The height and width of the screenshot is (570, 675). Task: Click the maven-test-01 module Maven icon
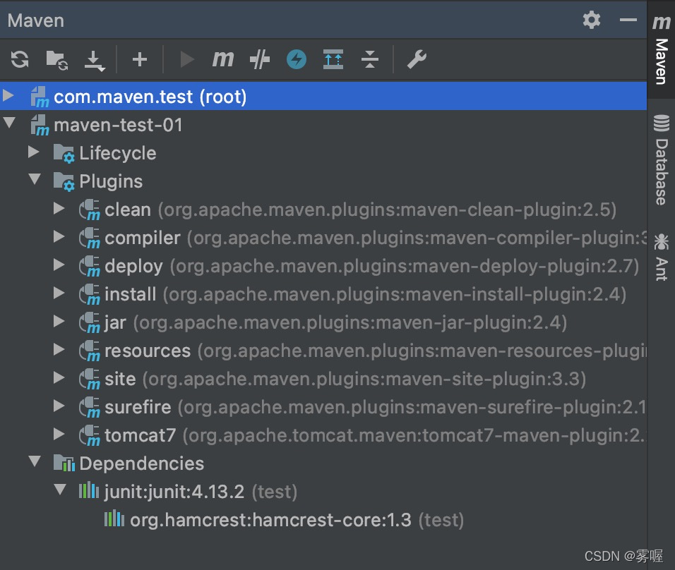point(40,125)
